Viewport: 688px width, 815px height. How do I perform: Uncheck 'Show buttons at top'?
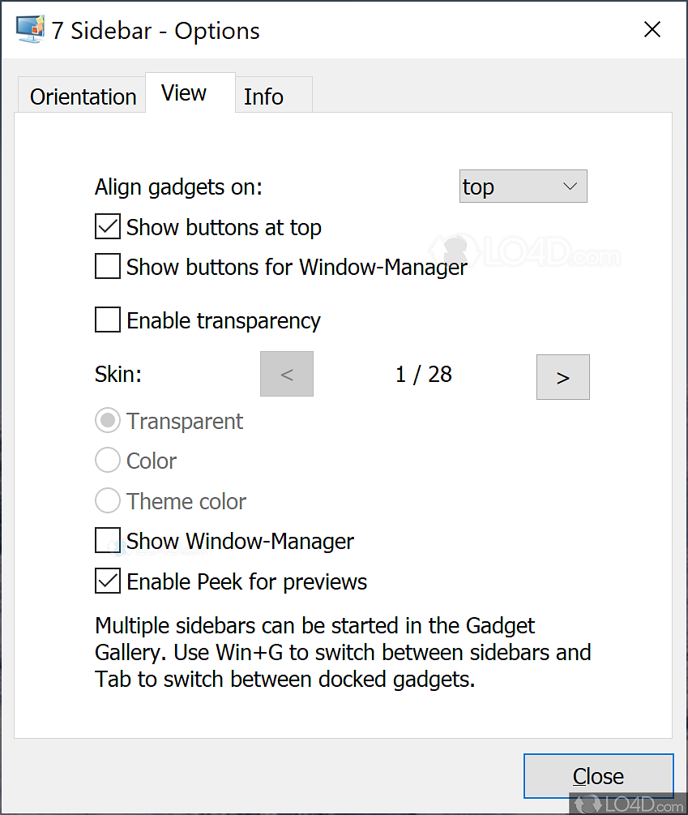[x=107, y=226]
